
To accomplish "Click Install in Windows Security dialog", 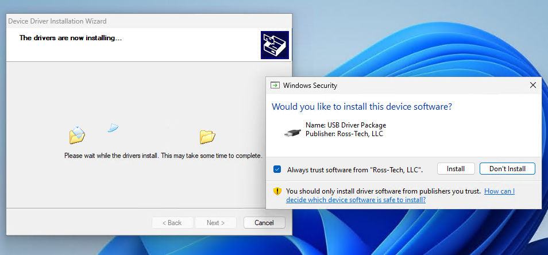I will (x=456, y=169).
